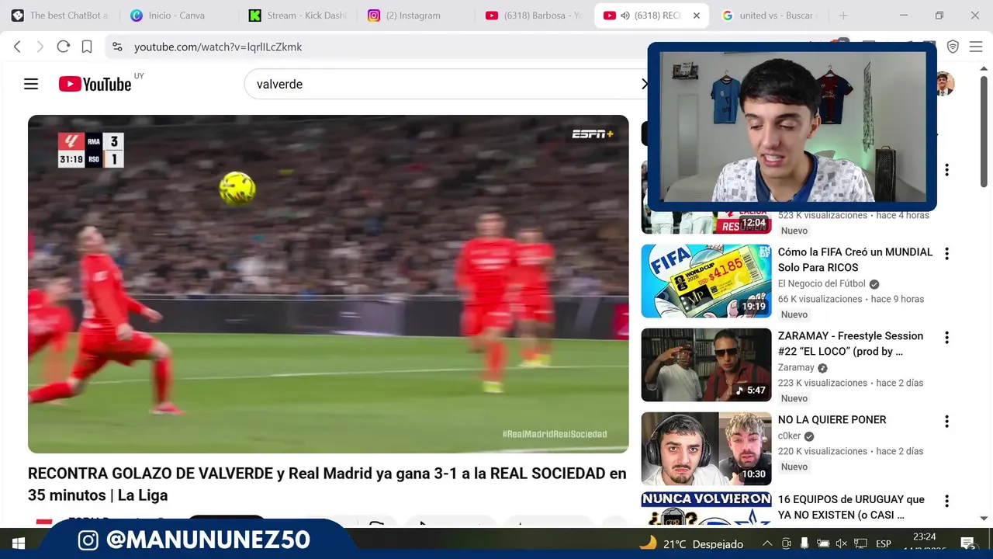The image size is (993, 559).
Task: Click the browser back arrow
Action: tap(17, 47)
